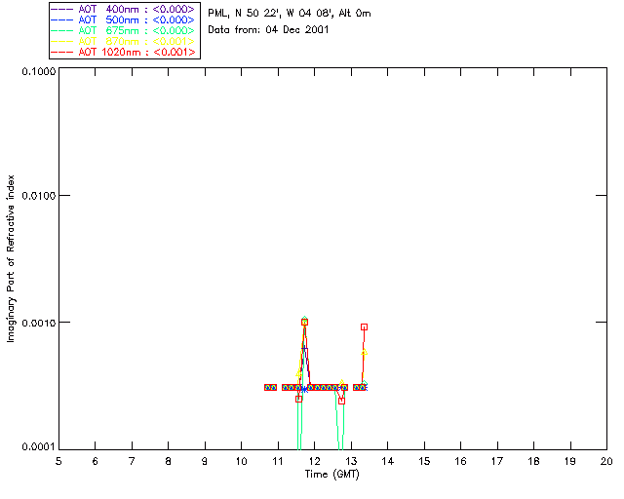
Task: Click the x-axis tick label 15
Action: point(424,461)
